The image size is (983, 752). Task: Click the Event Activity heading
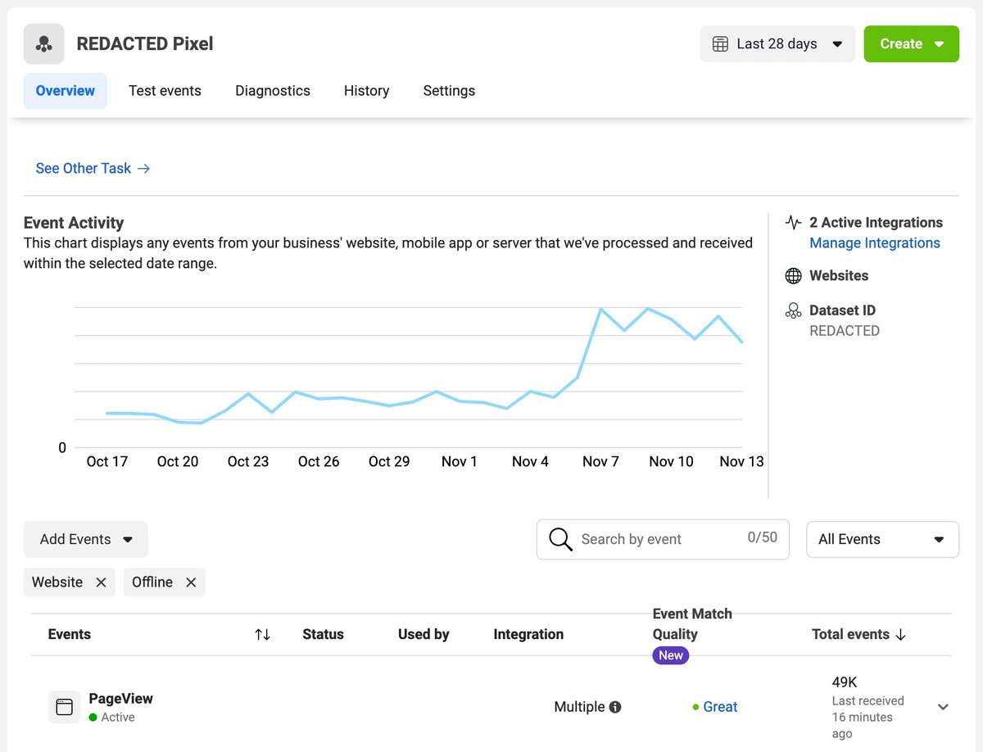(74, 223)
